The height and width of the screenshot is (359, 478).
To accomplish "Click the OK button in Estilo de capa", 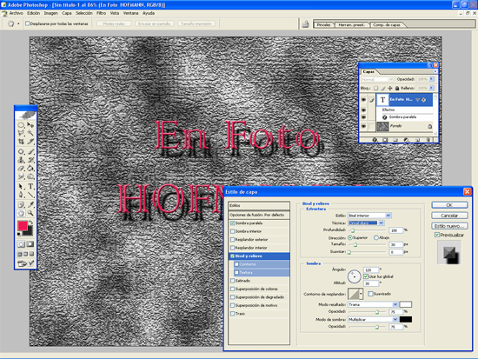I will pyautogui.click(x=449, y=205).
